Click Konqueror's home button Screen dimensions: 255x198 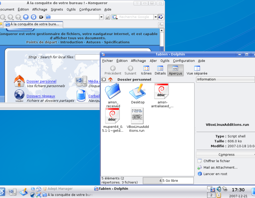(x=26, y=17)
